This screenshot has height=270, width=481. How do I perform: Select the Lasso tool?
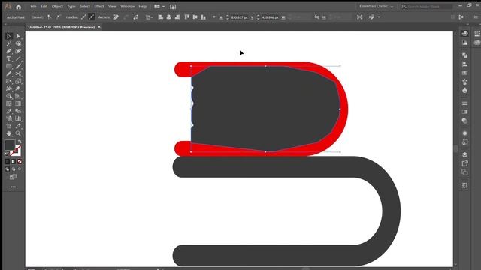point(18,43)
